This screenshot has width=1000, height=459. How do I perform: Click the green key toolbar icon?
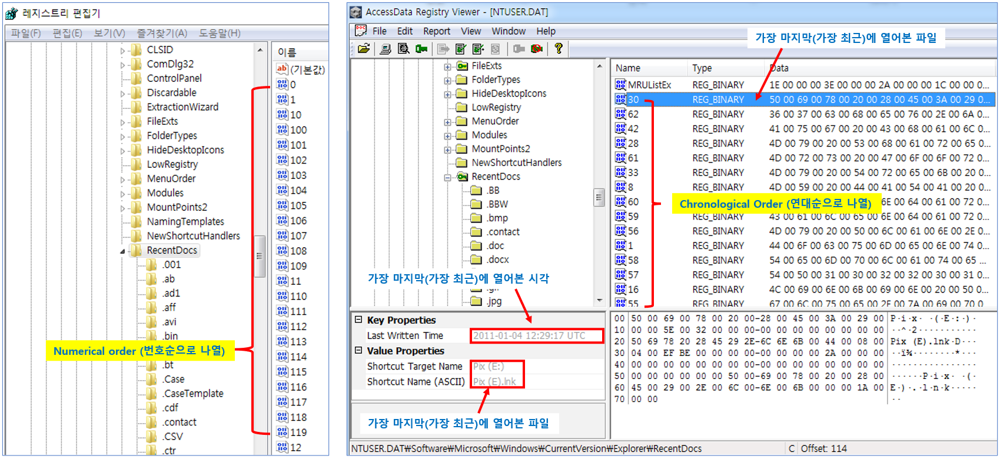pos(421,49)
